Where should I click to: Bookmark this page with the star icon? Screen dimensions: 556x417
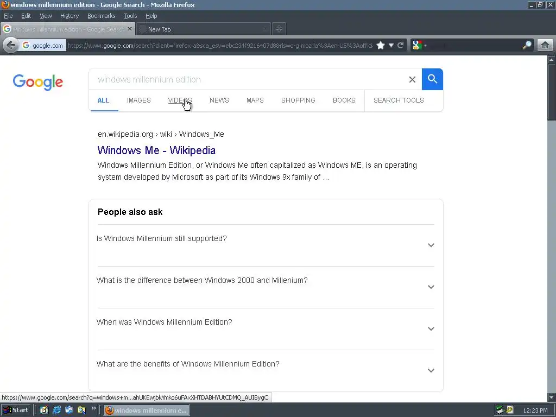tap(381, 46)
